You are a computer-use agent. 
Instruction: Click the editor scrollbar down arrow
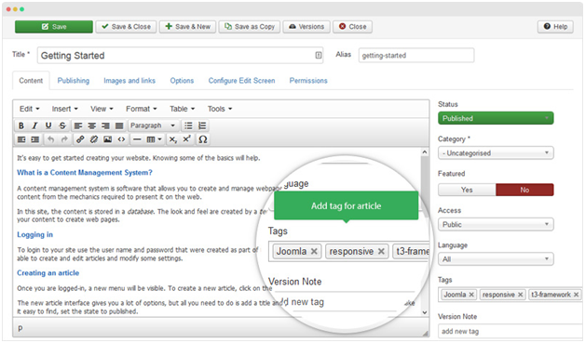pyautogui.click(x=425, y=312)
